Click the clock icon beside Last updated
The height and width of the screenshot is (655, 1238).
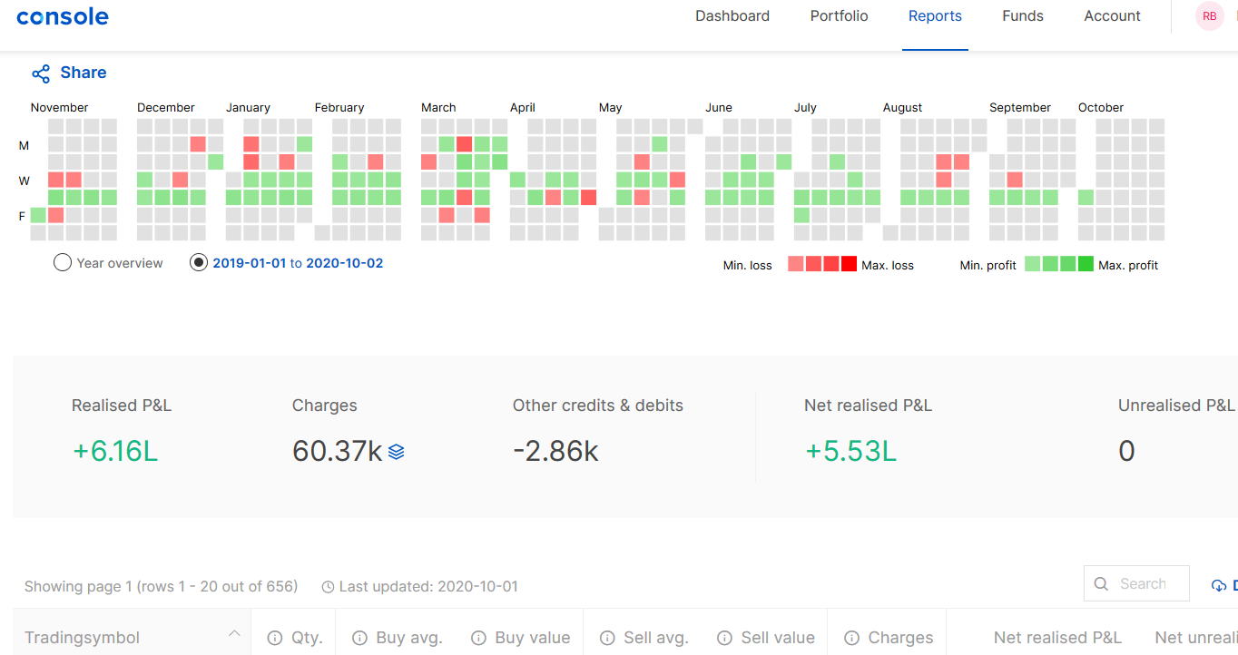coord(328,587)
